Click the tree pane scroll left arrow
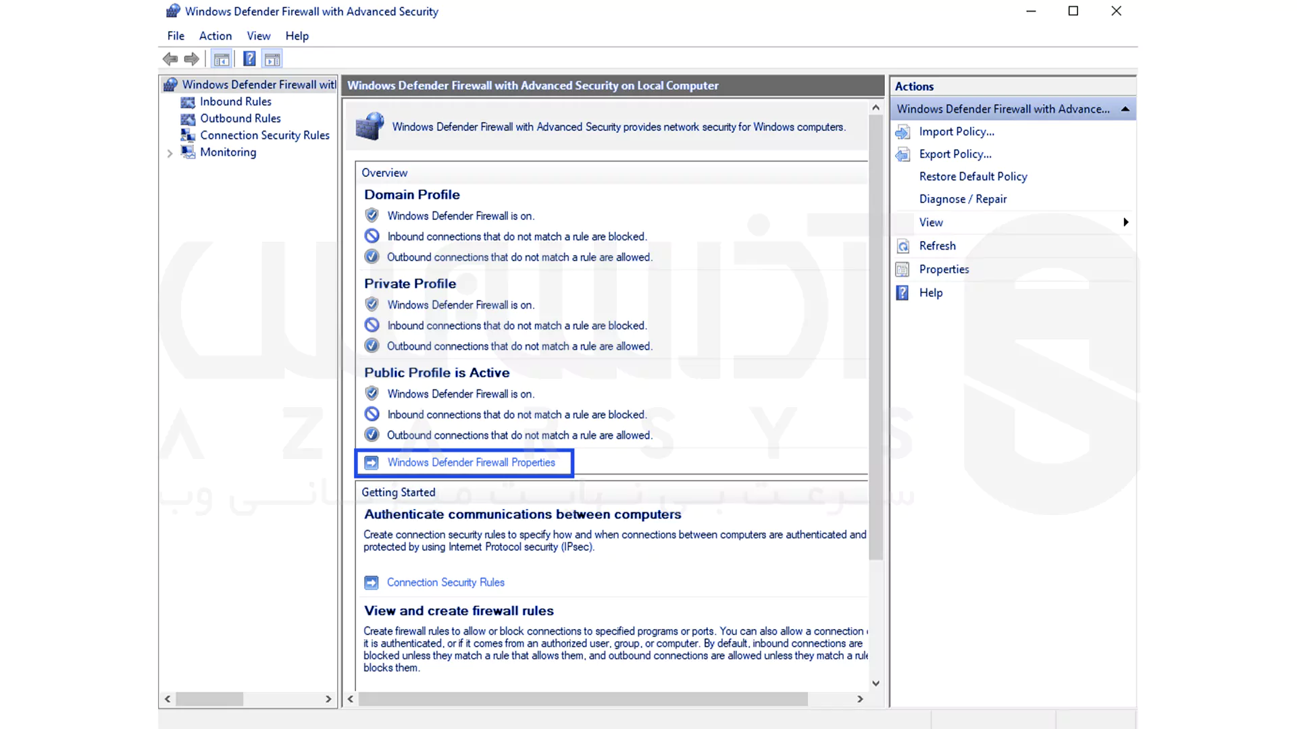The width and height of the screenshot is (1297, 729). [x=168, y=699]
